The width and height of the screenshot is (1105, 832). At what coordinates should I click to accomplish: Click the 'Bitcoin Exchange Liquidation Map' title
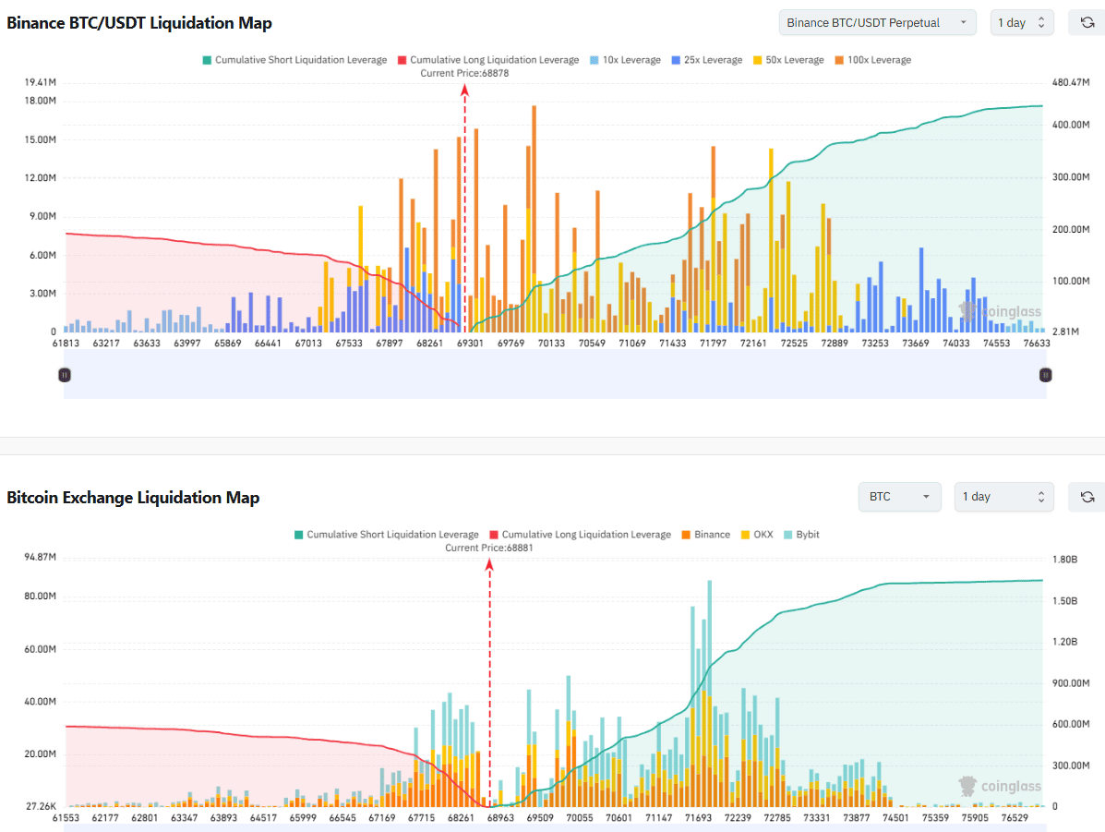pos(133,497)
